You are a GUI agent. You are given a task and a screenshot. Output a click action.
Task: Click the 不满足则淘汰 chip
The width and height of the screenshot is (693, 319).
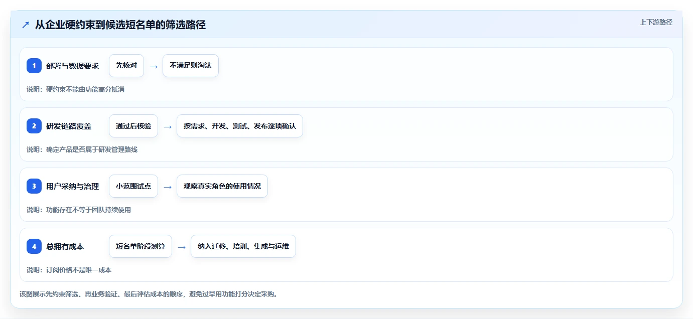(x=191, y=66)
